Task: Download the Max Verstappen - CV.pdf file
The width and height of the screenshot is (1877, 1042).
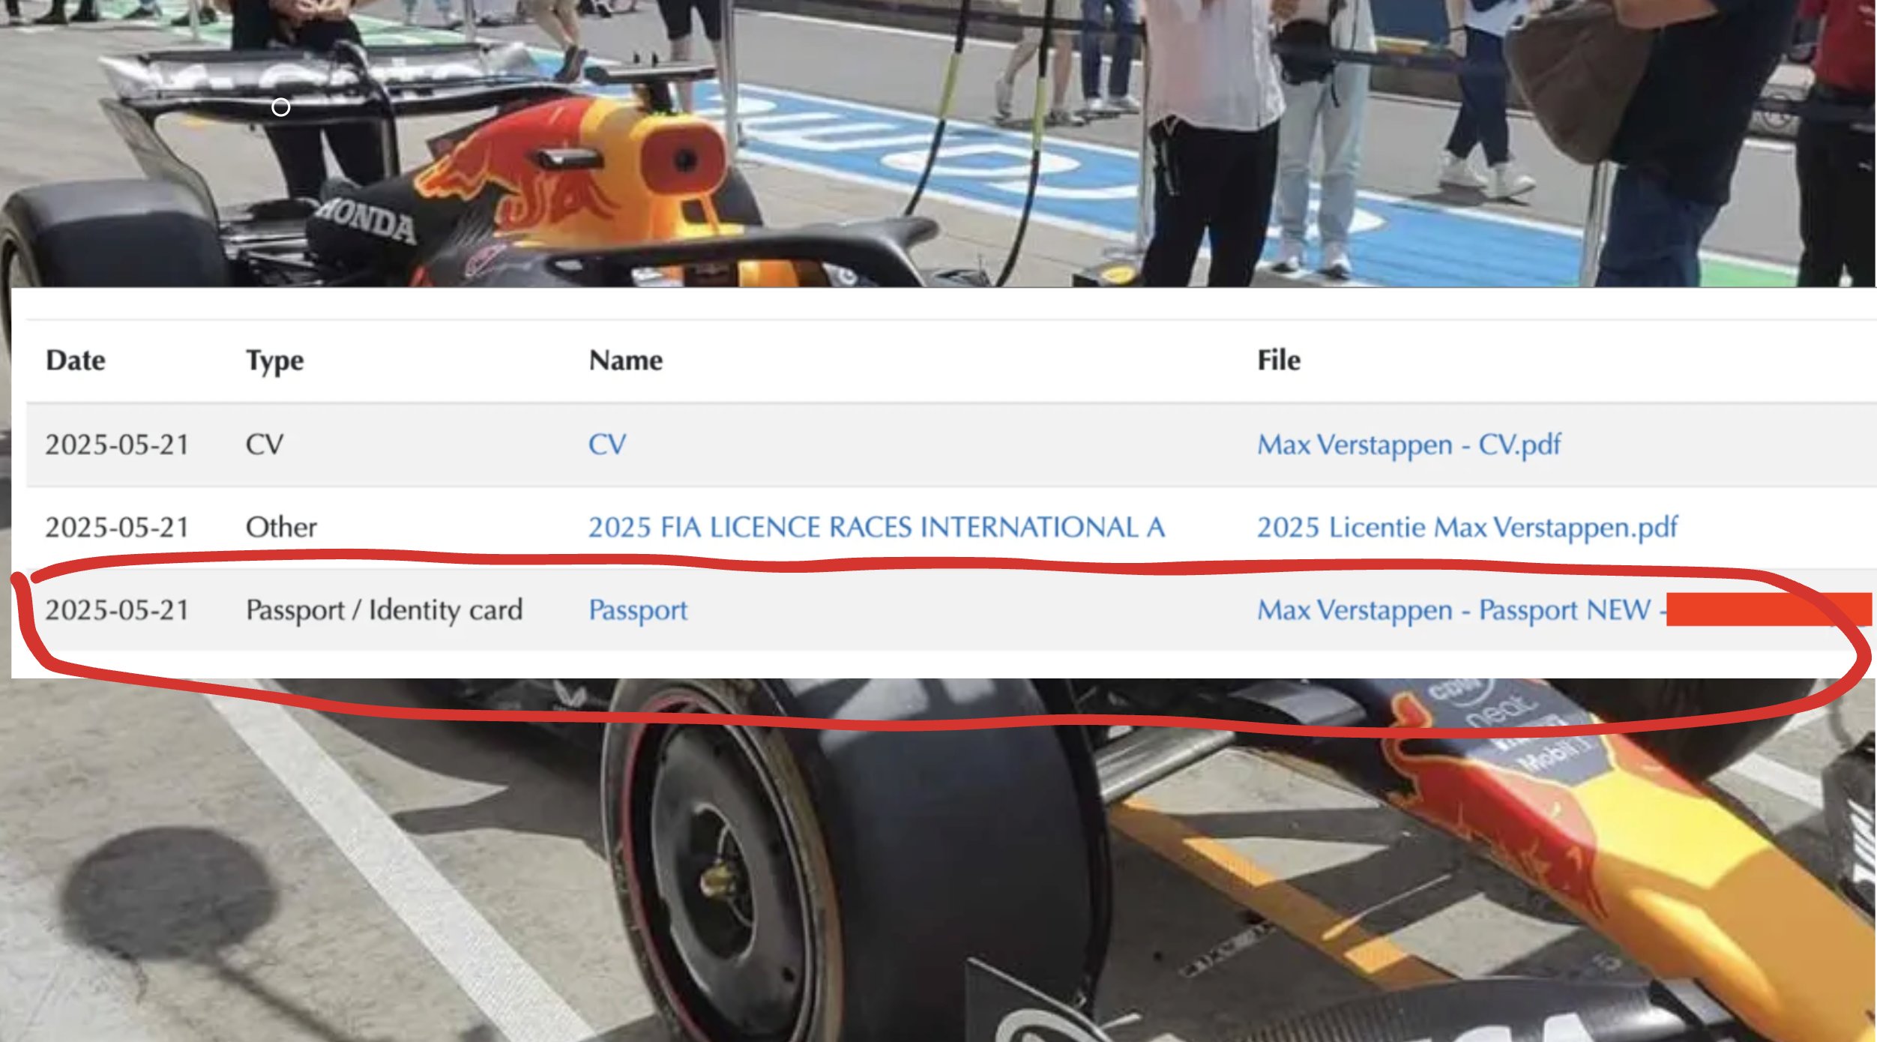Action: (1408, 445)
